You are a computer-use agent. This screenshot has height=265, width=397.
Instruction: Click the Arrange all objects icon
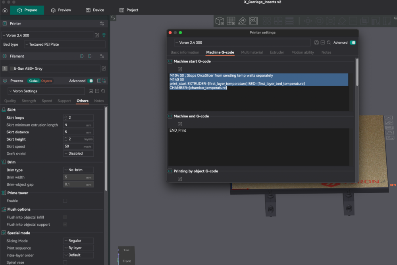pyautogui.click(x=253, y=21)
